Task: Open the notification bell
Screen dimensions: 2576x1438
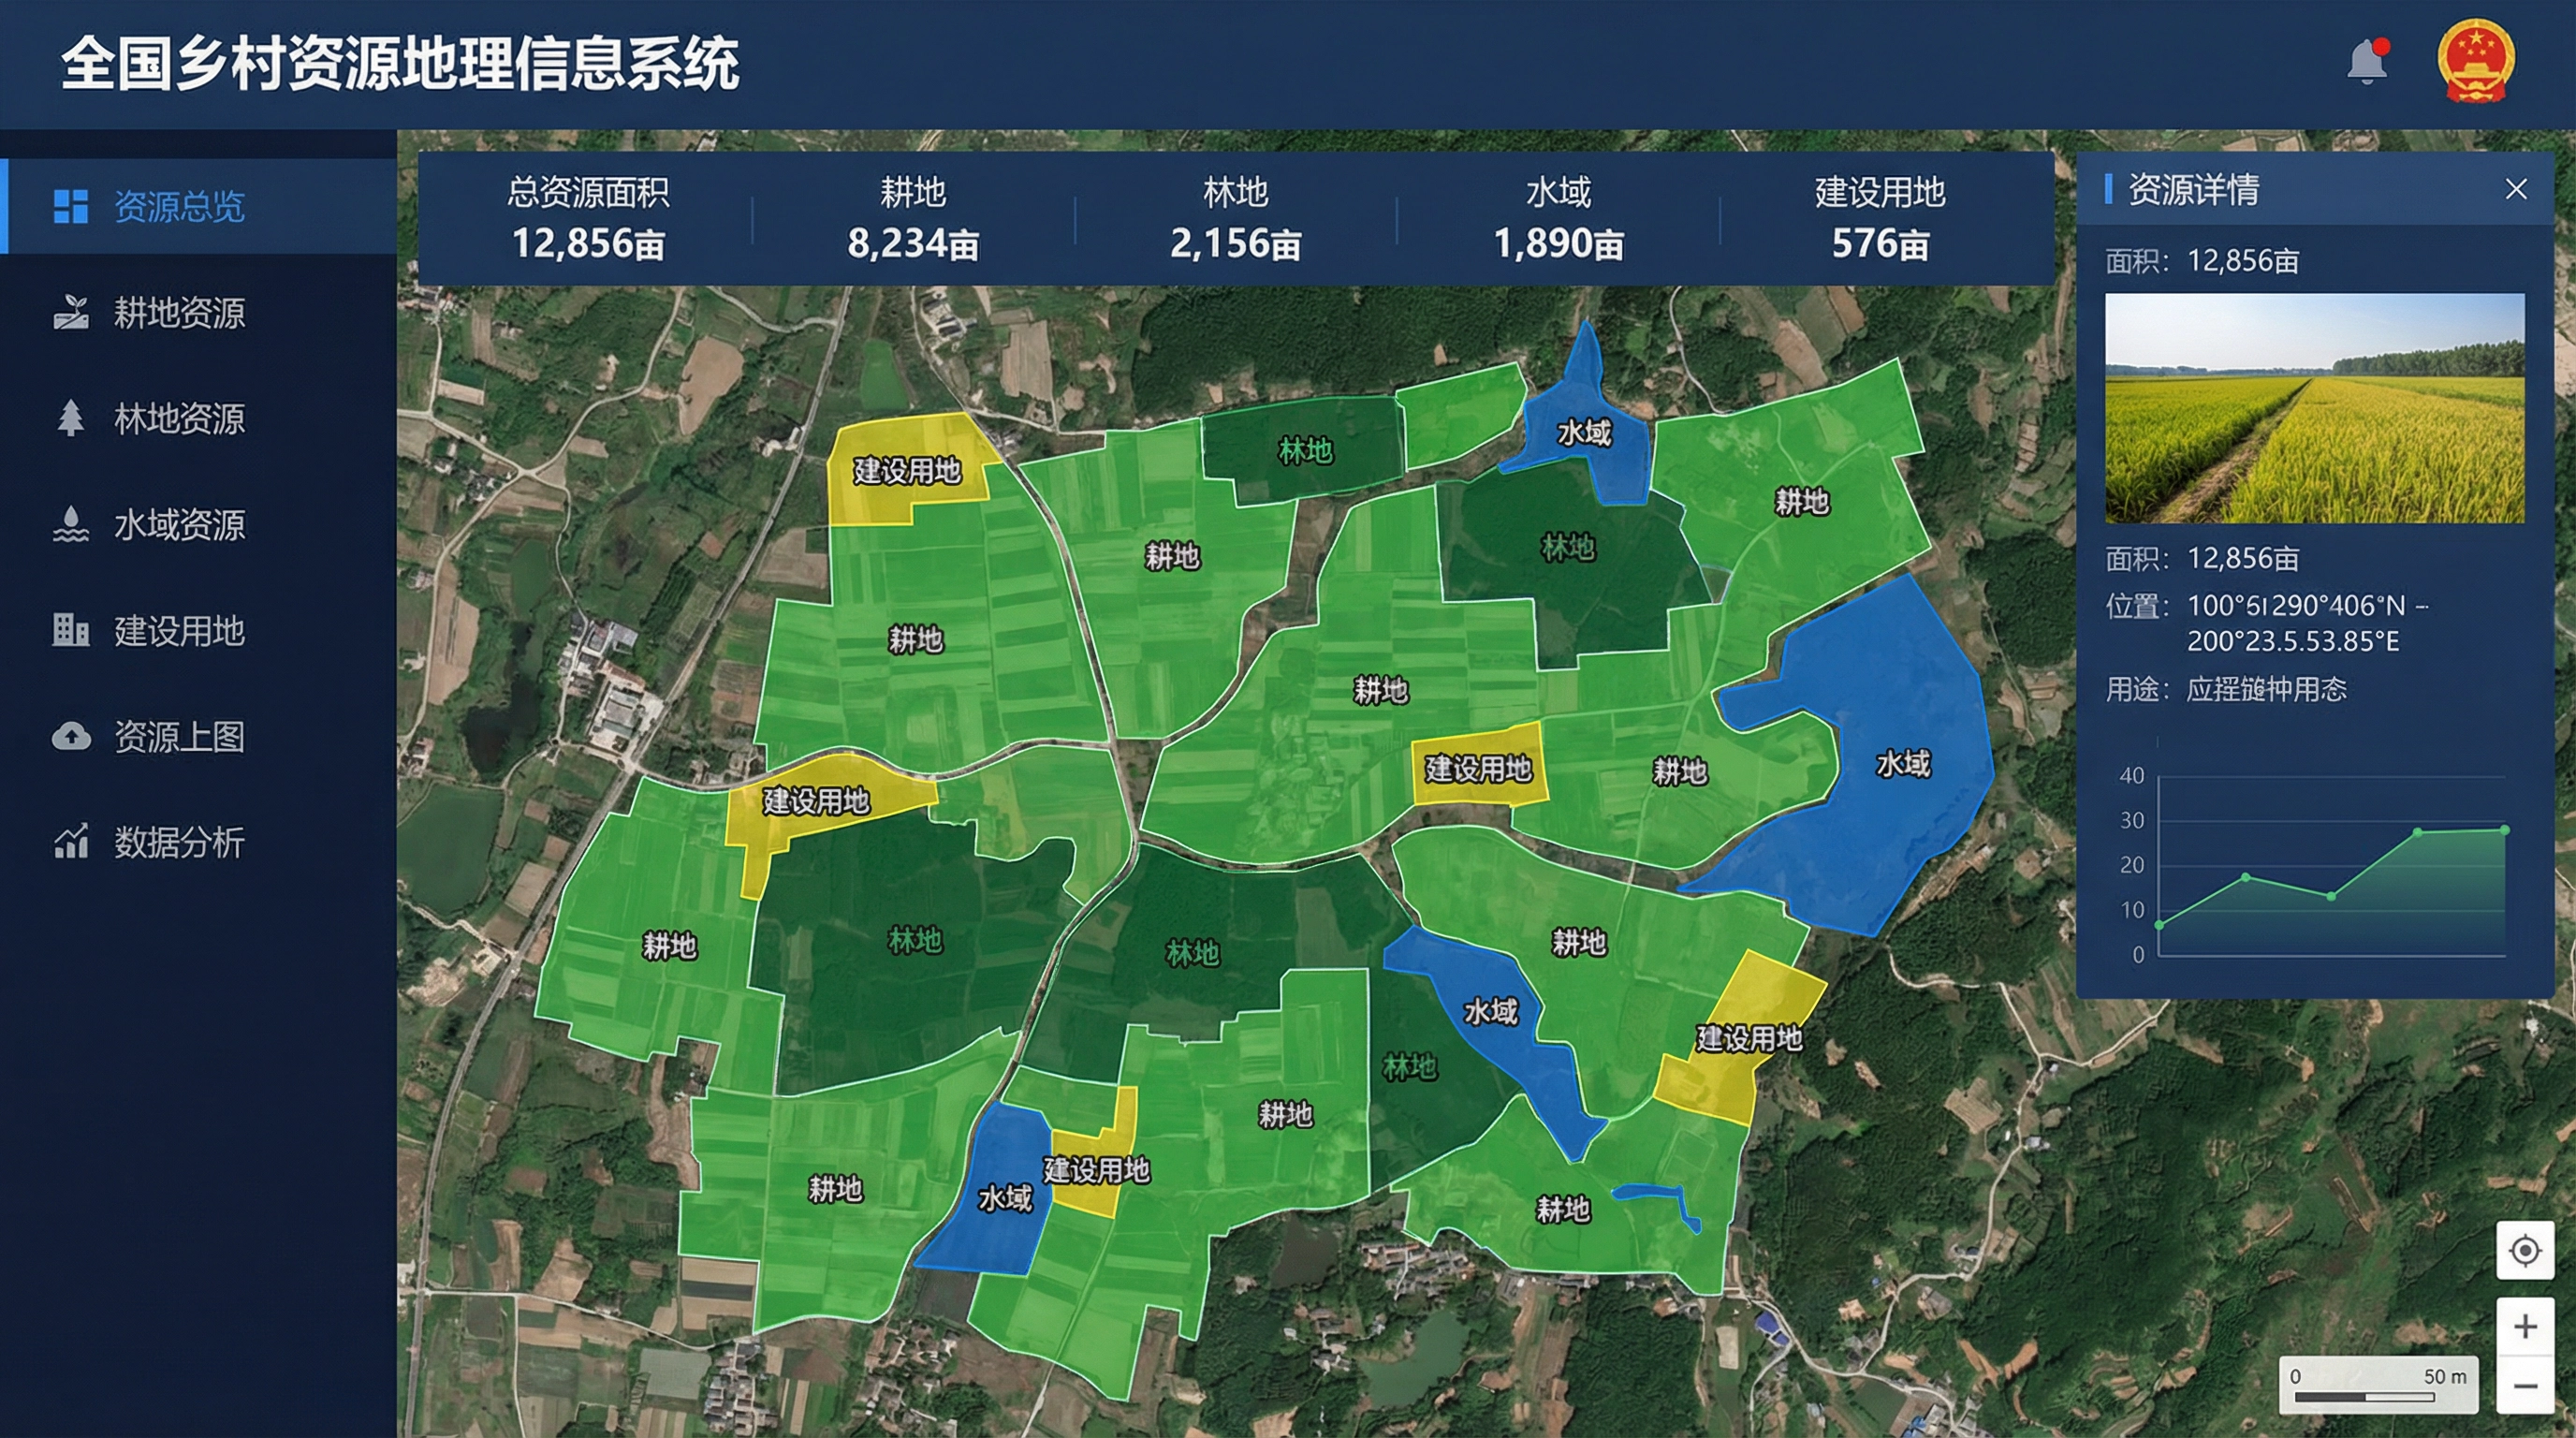Action: coord(2368,62)
